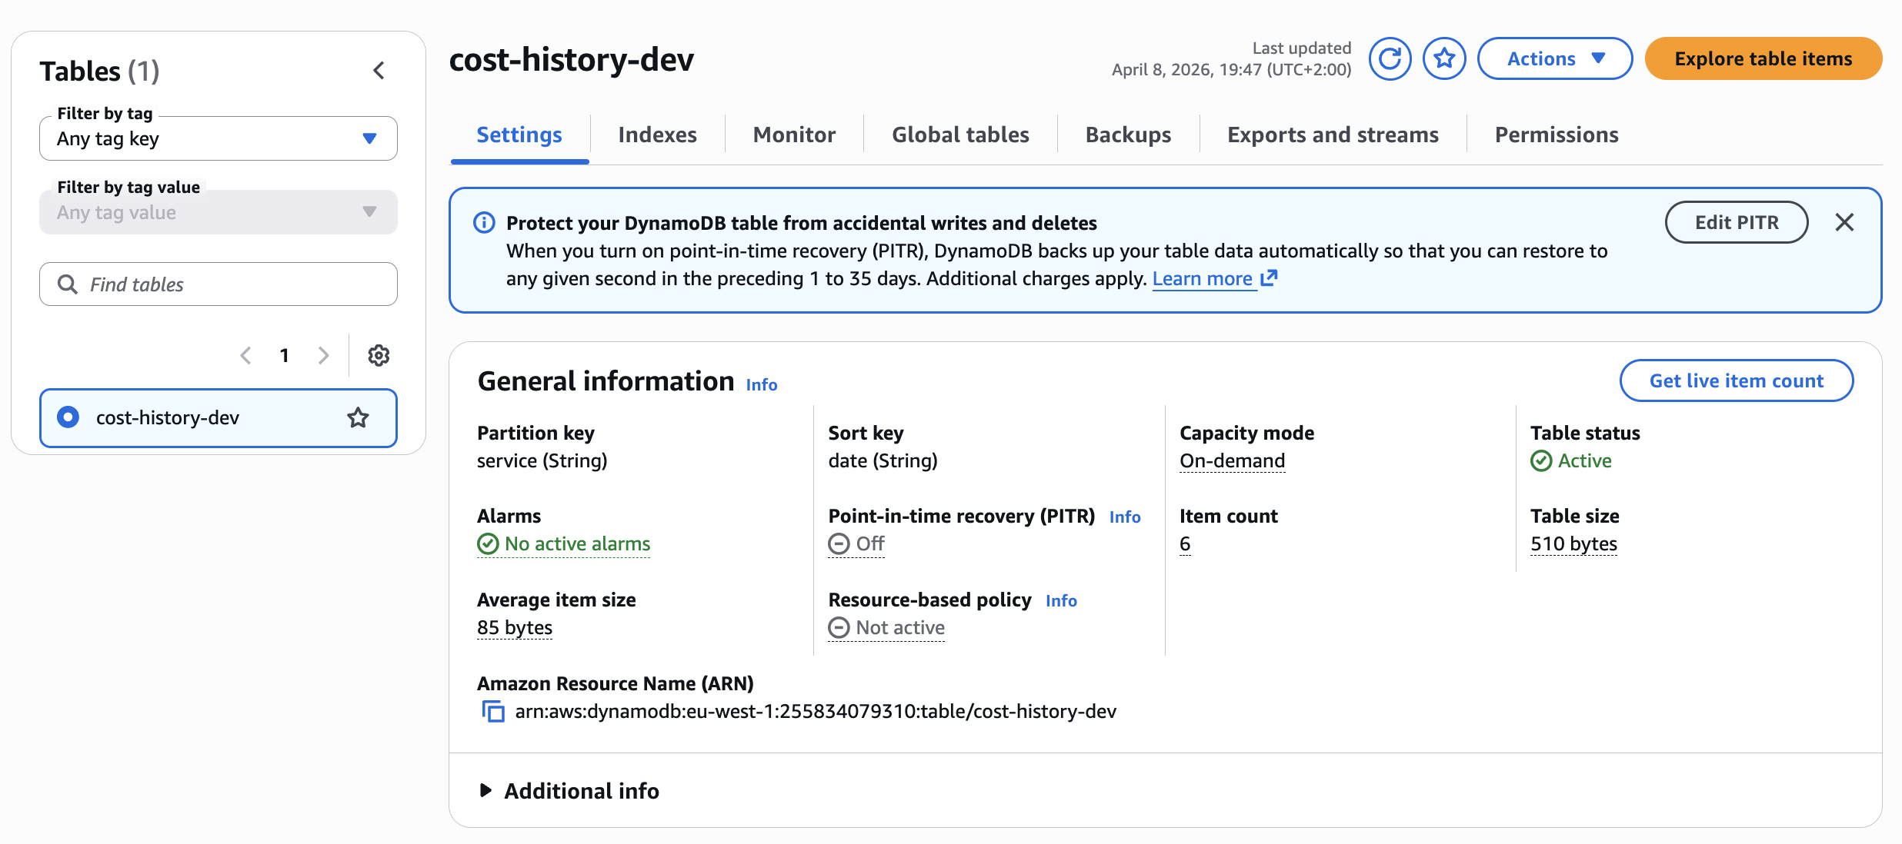The height and width of the screenshot is (844, 1902).
Task: Switch to the Indexes tab
Action: click(657, 134)
